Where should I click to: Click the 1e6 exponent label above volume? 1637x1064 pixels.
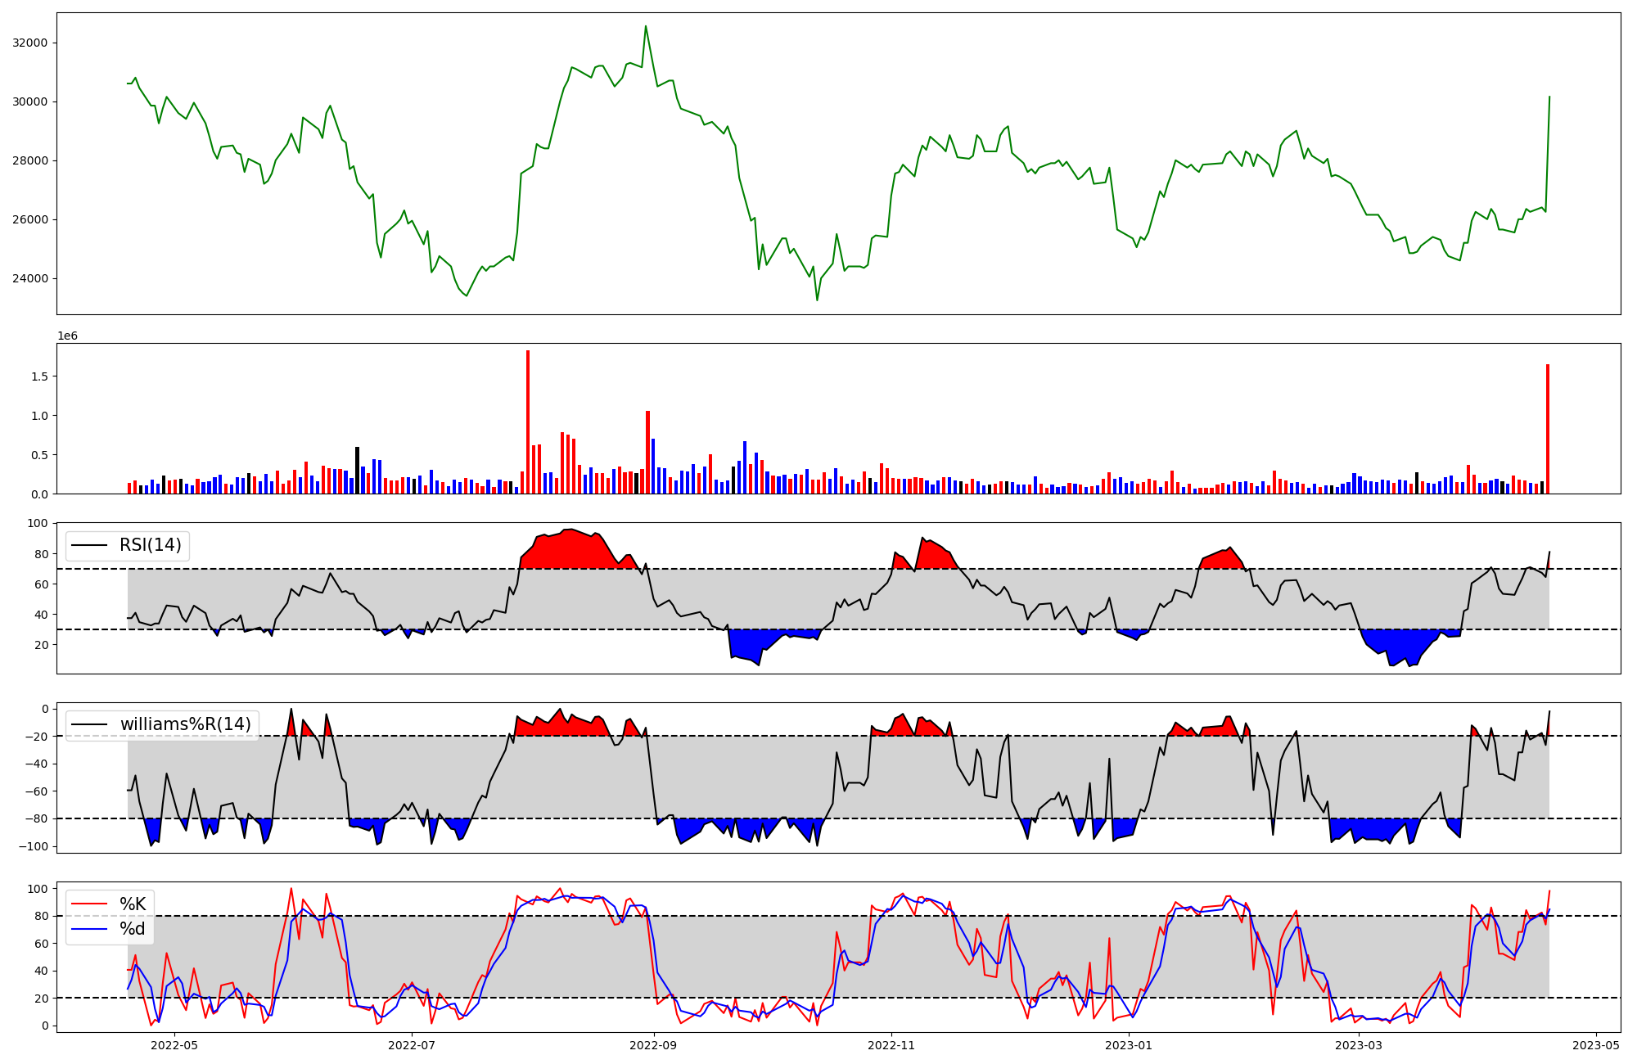point(67,336)
